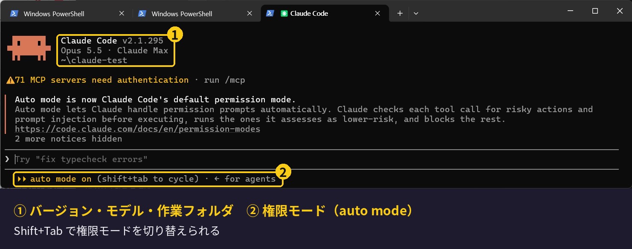Close the terminal window

point(619,11)
